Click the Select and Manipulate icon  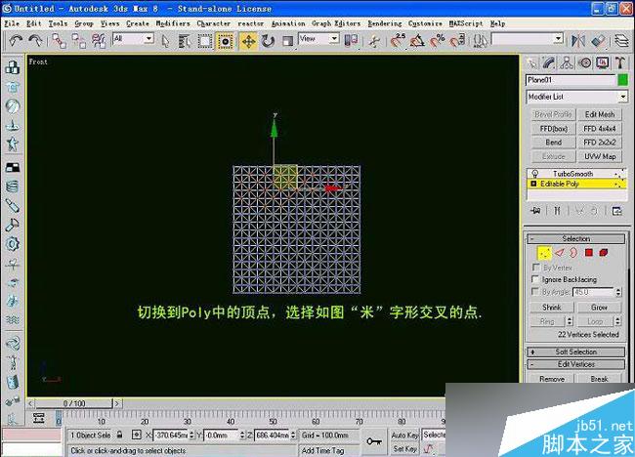click(x=375, y=41)
